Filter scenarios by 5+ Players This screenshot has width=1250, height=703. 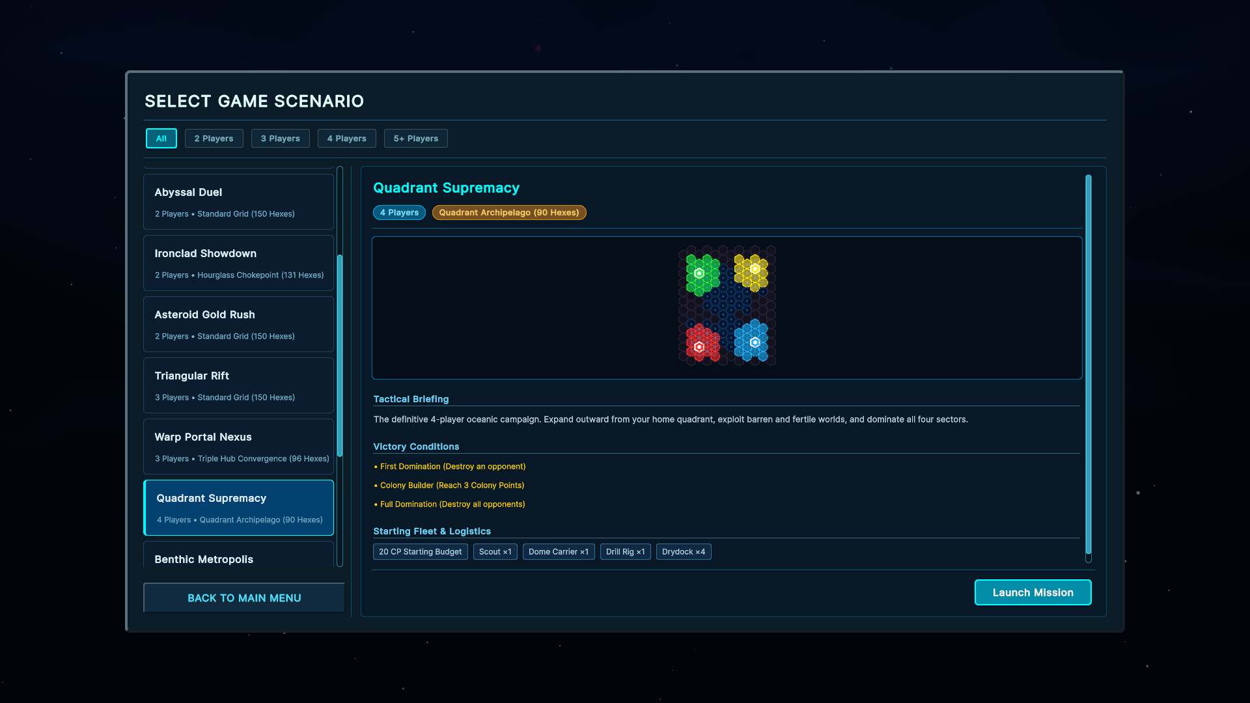click(415, 138)
